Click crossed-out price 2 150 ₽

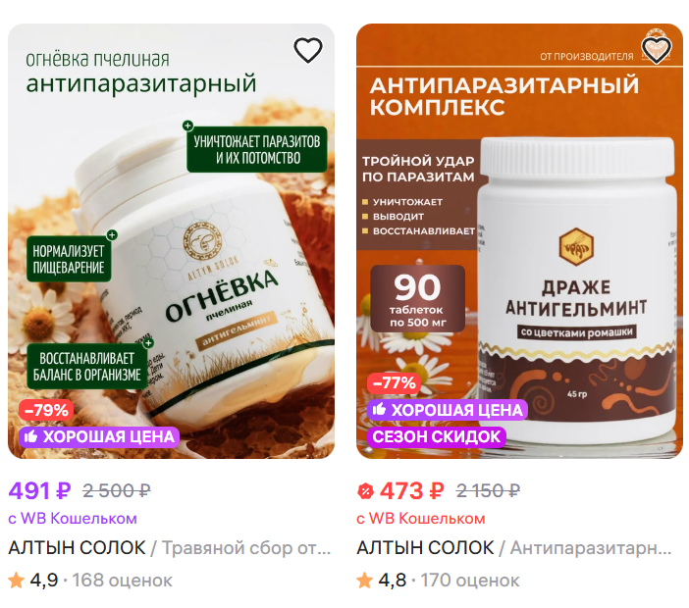click(x=488, y=490)
